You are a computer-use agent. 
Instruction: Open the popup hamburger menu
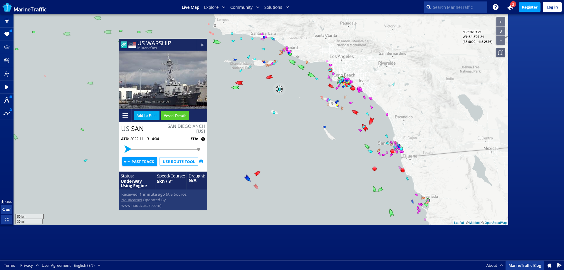click(125, 115)
